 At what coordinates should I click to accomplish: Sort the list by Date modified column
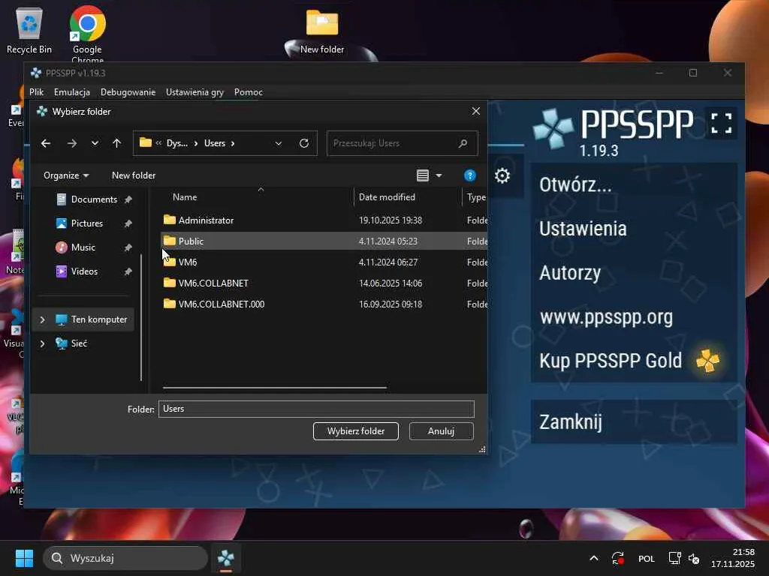tap(387, 197)
